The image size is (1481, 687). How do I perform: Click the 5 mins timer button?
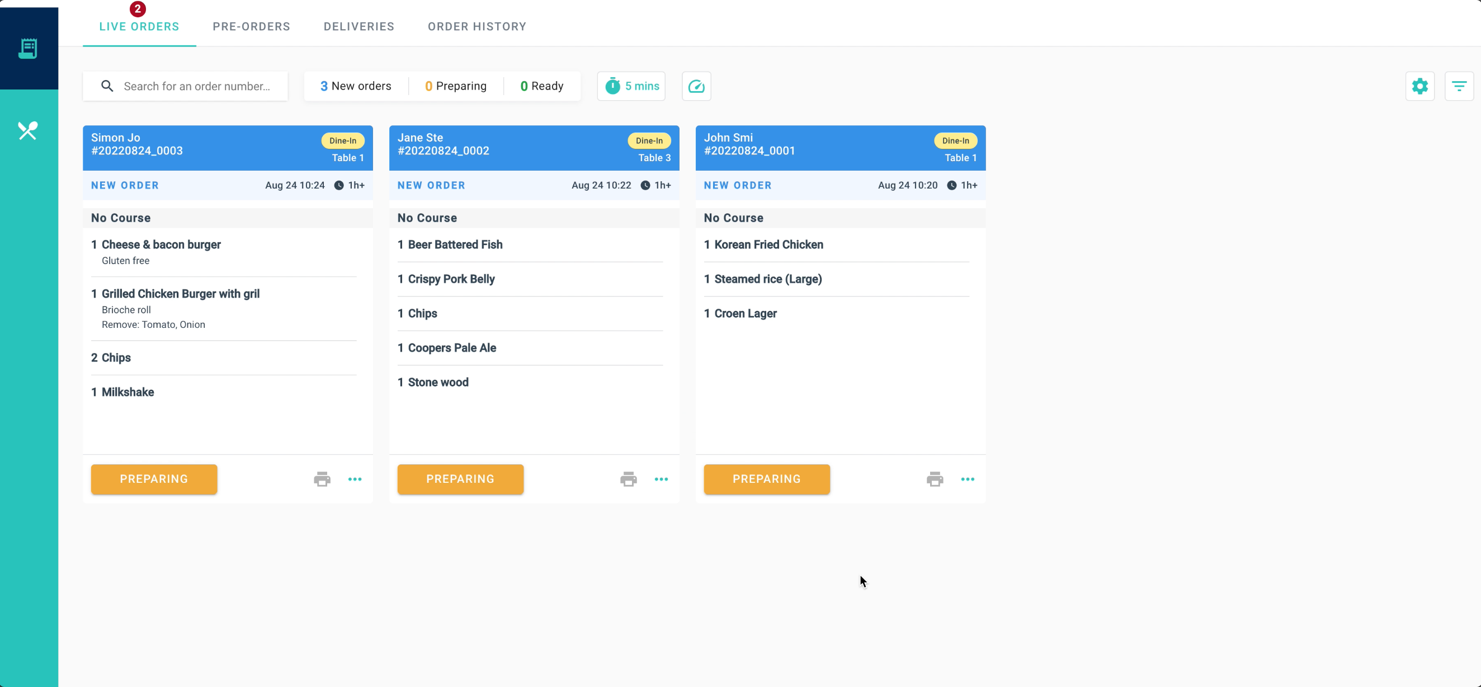pyautogui.click(x=631, y=86)
